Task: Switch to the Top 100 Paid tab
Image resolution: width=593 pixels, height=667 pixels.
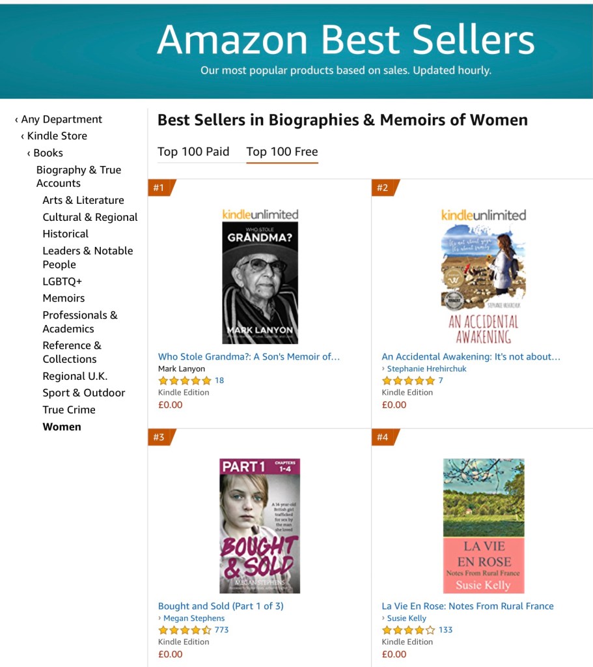Action: tap(193, 152)
